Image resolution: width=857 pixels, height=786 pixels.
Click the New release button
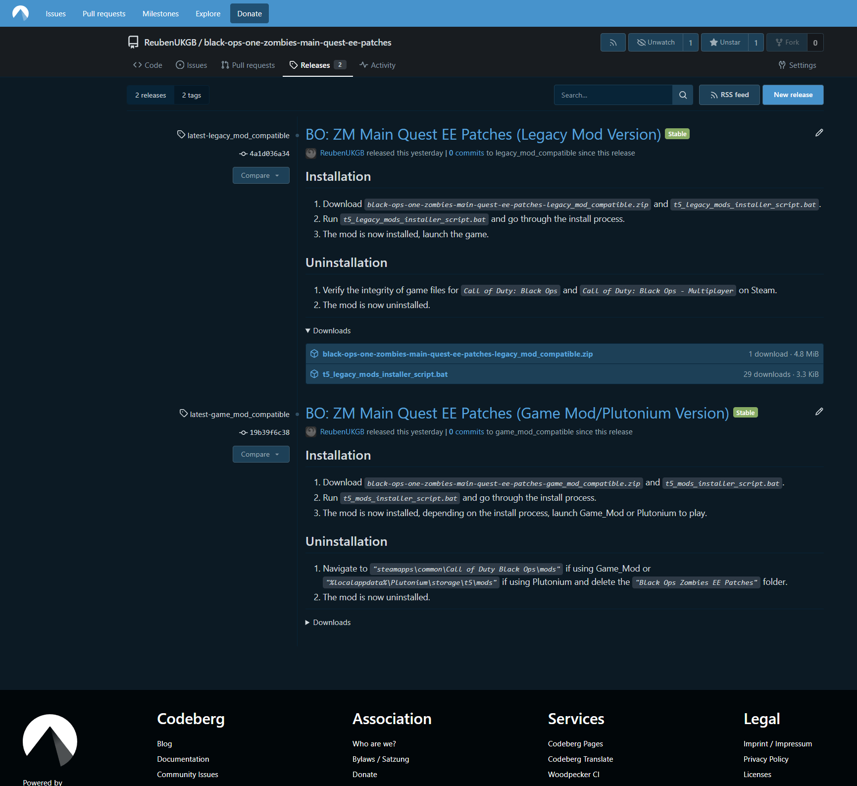[793, 95]
